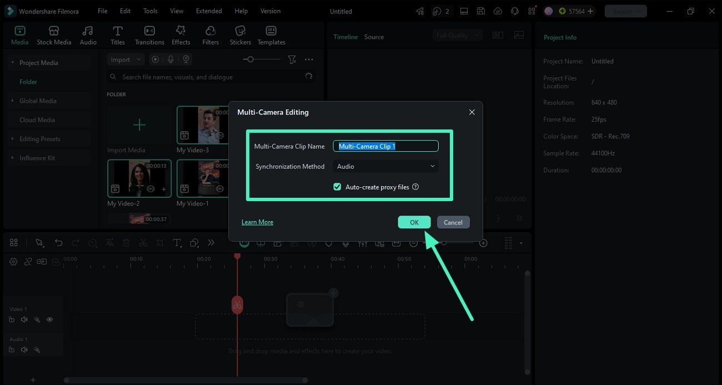
Task: Open the Edit menu
Action: click(x=126, y=11)
